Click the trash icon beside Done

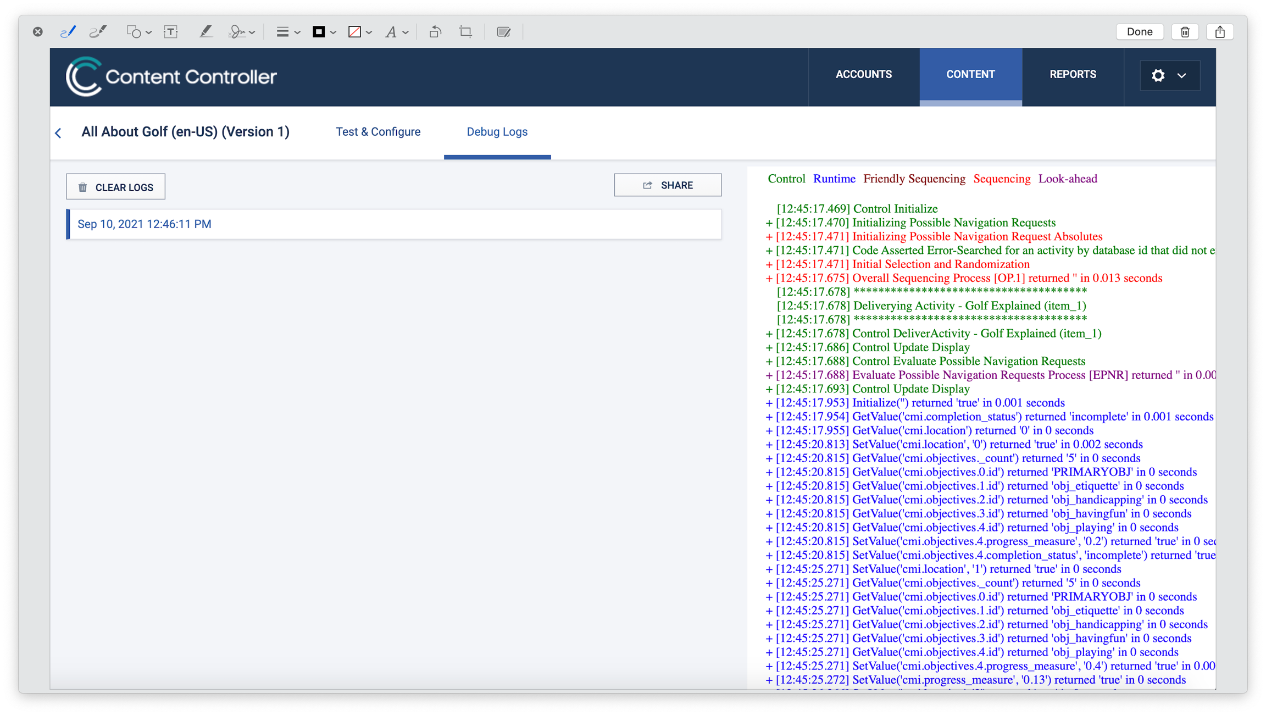click(x=1185, y=32)
